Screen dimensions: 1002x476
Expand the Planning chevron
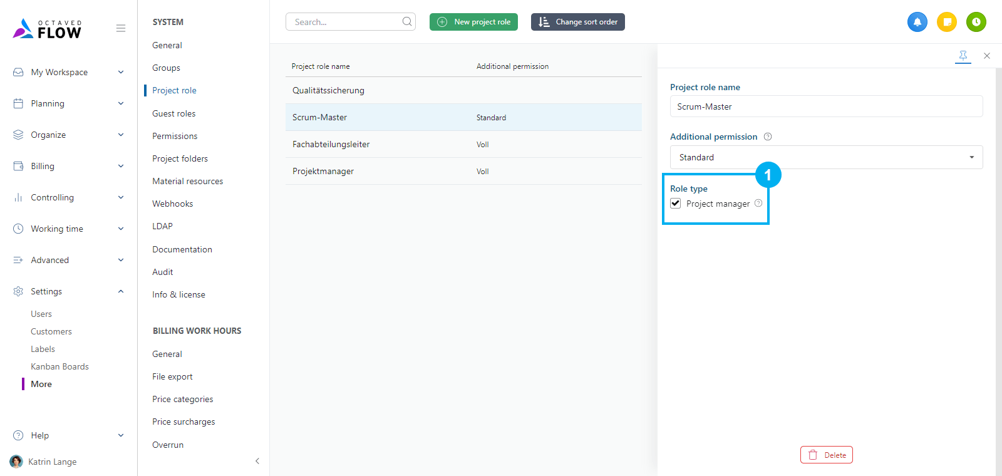(x=121, y=103)
